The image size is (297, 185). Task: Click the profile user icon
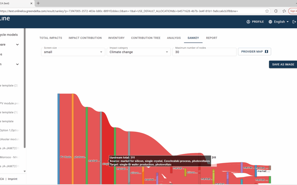[x=248, y=22]
